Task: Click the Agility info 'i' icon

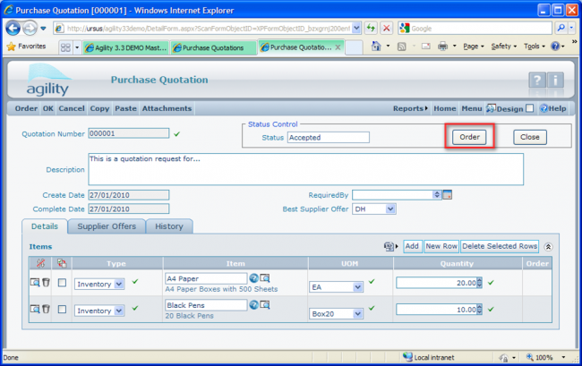Action: coord(556,81)
